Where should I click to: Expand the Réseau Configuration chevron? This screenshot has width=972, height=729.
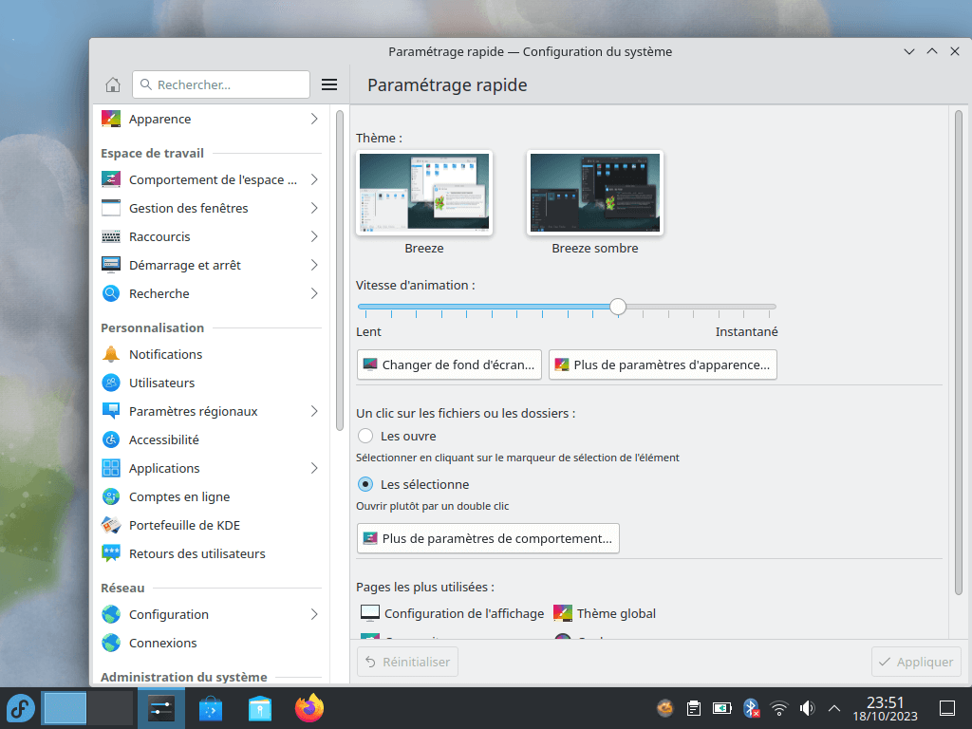click(x=314, y=615)
